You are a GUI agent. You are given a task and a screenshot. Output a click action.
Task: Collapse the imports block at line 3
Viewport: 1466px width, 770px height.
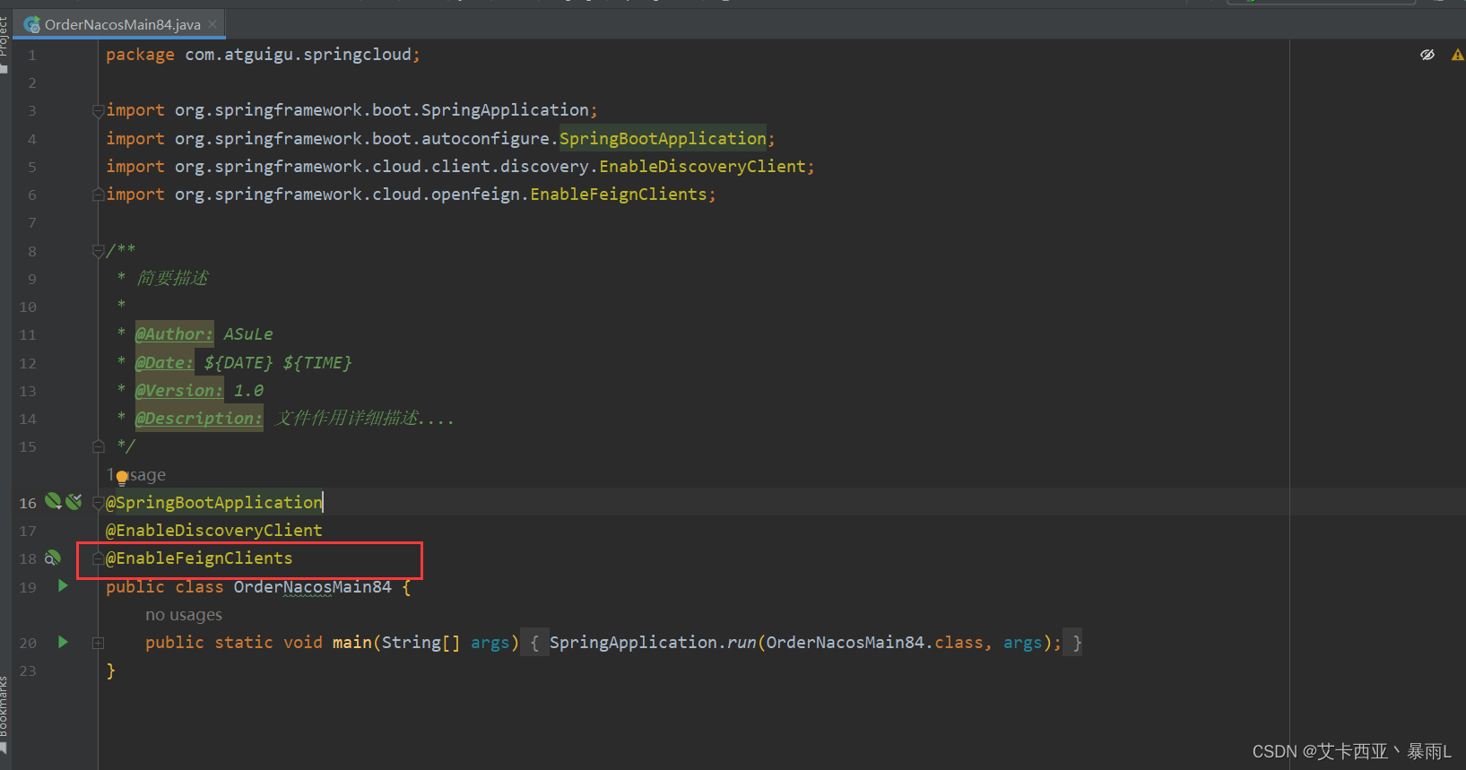(98, 110)
